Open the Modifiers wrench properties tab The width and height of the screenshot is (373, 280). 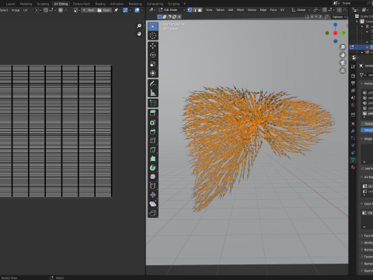tap(353, 131)
